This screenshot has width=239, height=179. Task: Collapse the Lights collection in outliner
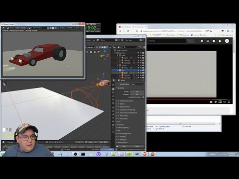tap(118, 55)
